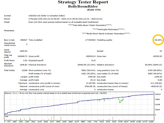Select the BollyBoomRider heading
The height and width of the screenshot is (123, 164).
point(83,6)
